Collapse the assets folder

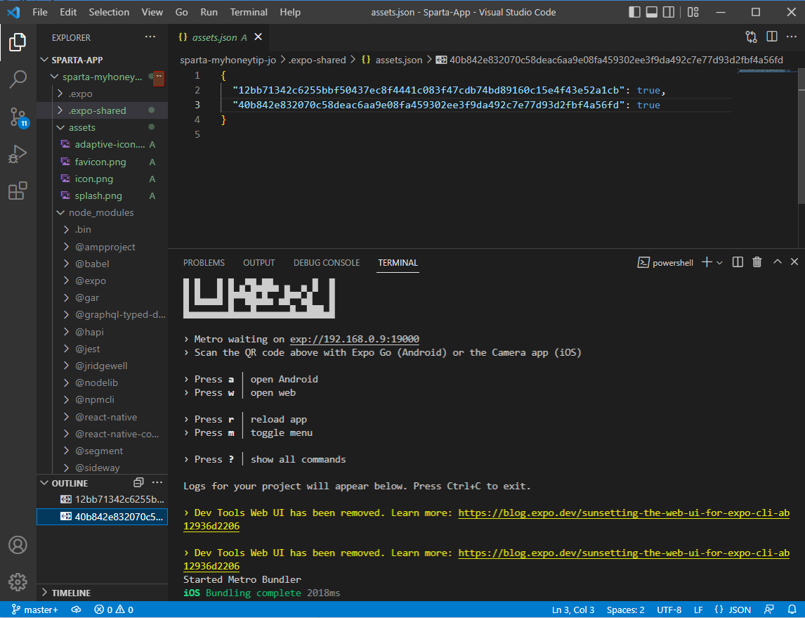pos(102,127)
